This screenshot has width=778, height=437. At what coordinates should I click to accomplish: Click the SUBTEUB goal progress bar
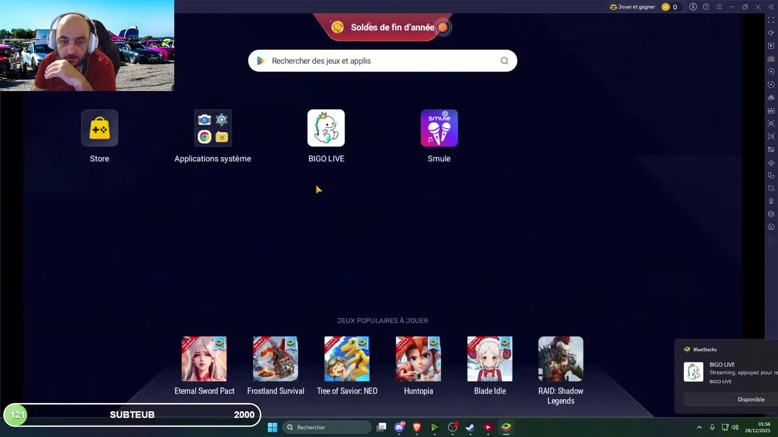[x=133, y=415]
